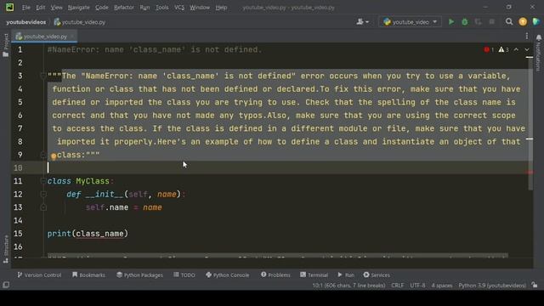Open the Bookmarks tool window
The height and width of the screenshot is (306, 544).
(88, 275)
